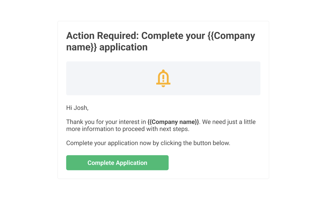Click the bold {{Company name}} placeholder in body

pos(173,122)
